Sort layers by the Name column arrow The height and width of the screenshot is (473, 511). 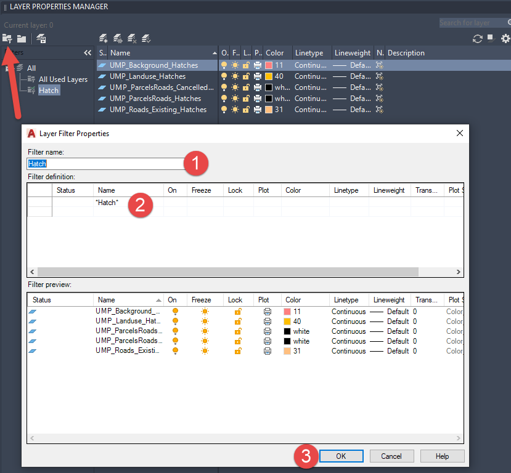click(214, 52)
